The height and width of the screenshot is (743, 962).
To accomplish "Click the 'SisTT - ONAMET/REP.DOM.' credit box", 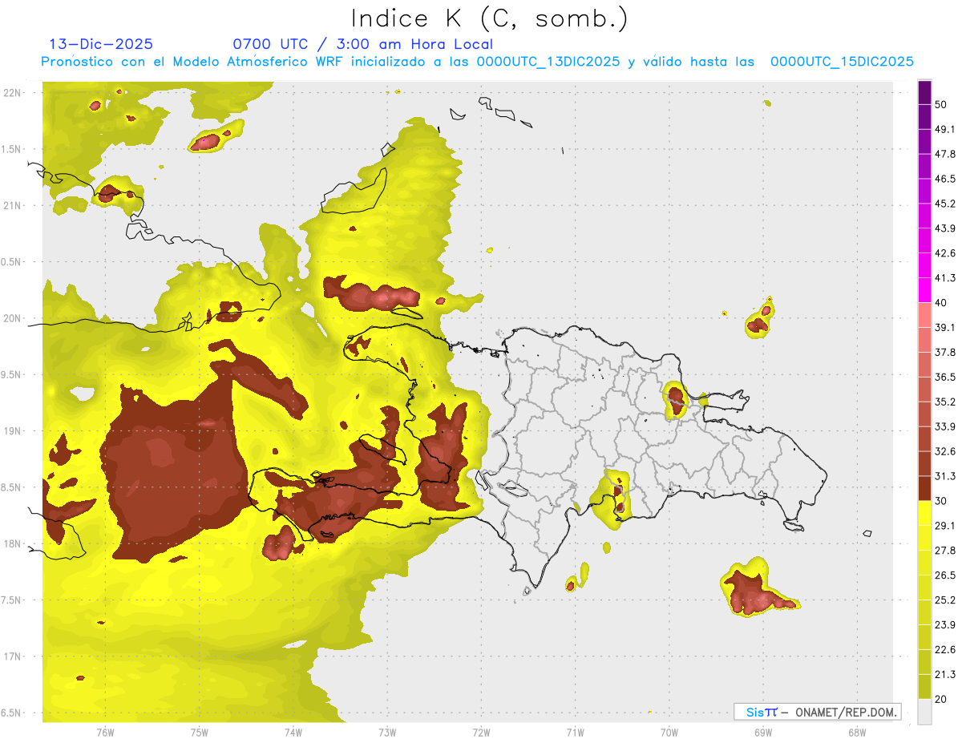I will pyautogui.click(x=817, y=712).
